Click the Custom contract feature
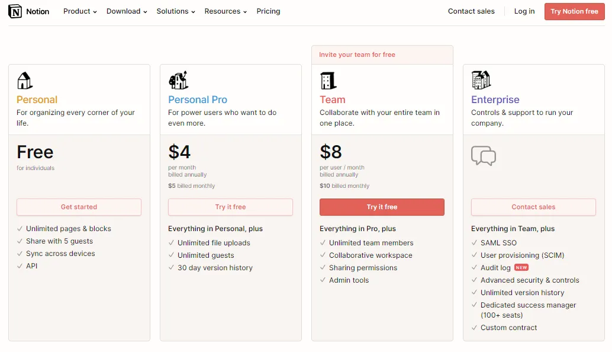 coord(508,327)
